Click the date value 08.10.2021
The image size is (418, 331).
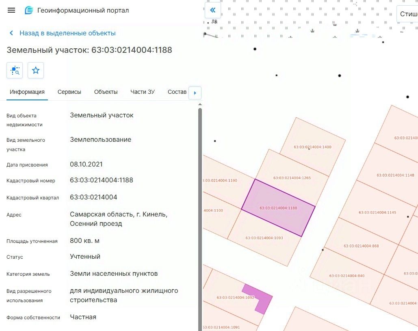(x=86, y=164)
